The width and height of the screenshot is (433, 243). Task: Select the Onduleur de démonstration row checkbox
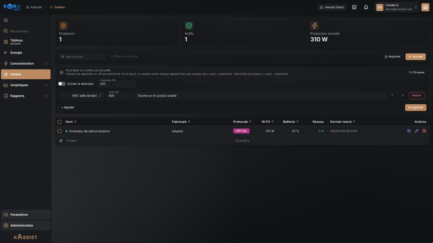point(59,131)
